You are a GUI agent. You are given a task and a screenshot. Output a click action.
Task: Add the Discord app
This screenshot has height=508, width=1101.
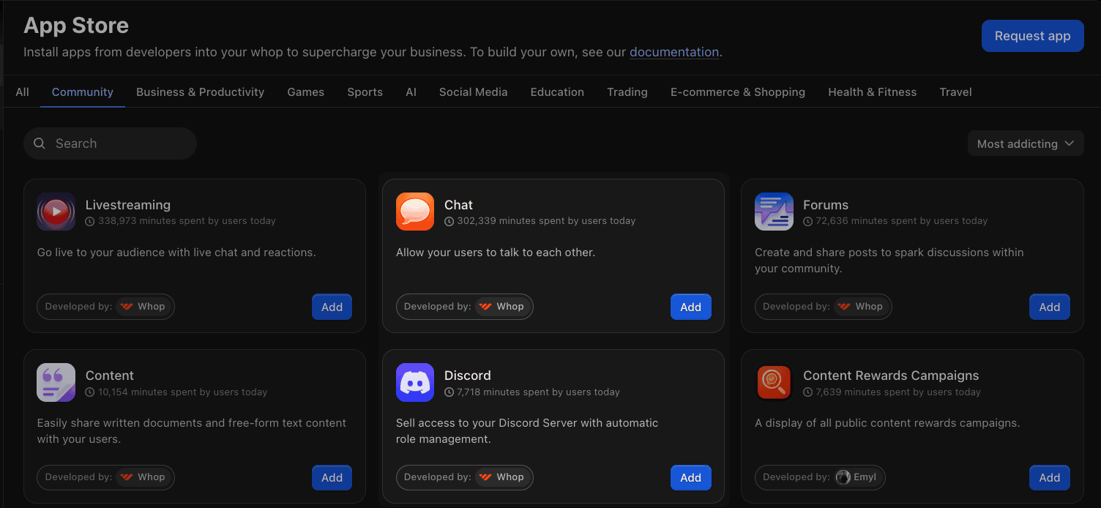[691, 477]
